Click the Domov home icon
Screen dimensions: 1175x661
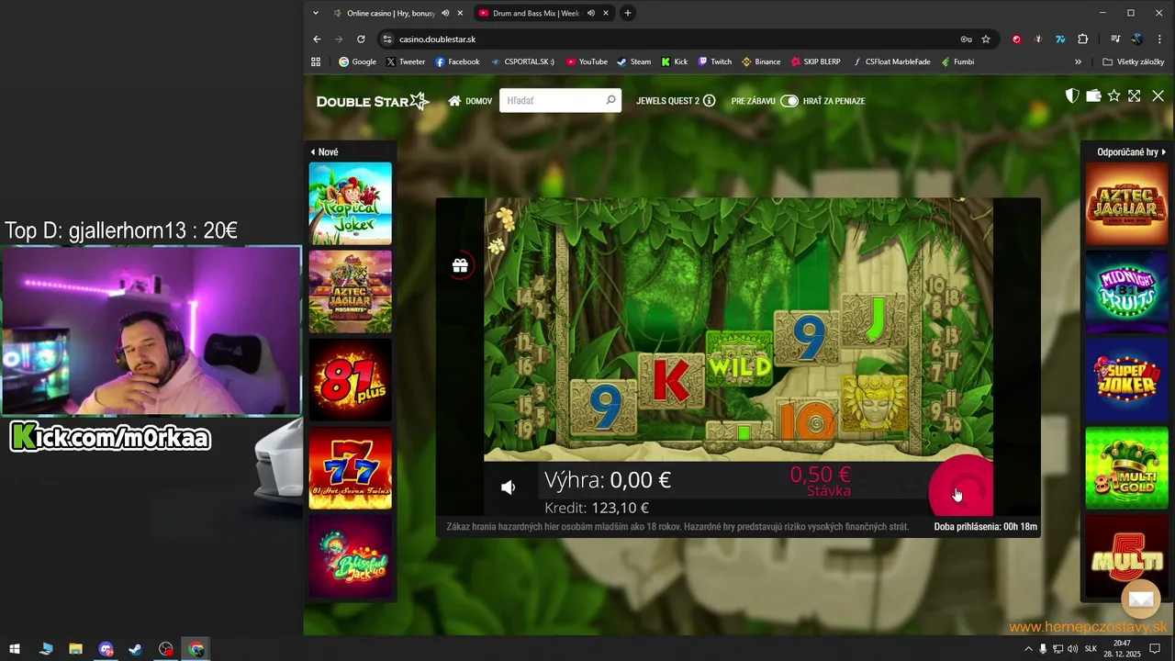click(454, 101)
